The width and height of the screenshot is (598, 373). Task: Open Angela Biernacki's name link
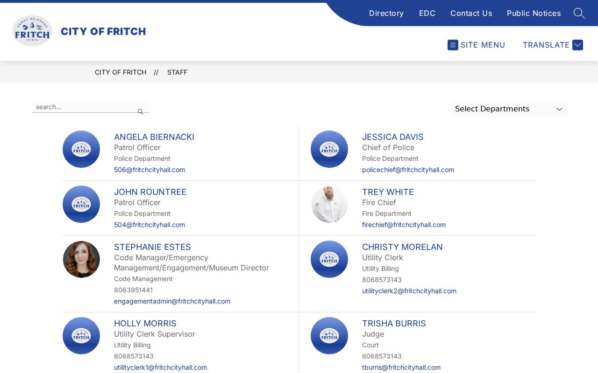point(154,137)
